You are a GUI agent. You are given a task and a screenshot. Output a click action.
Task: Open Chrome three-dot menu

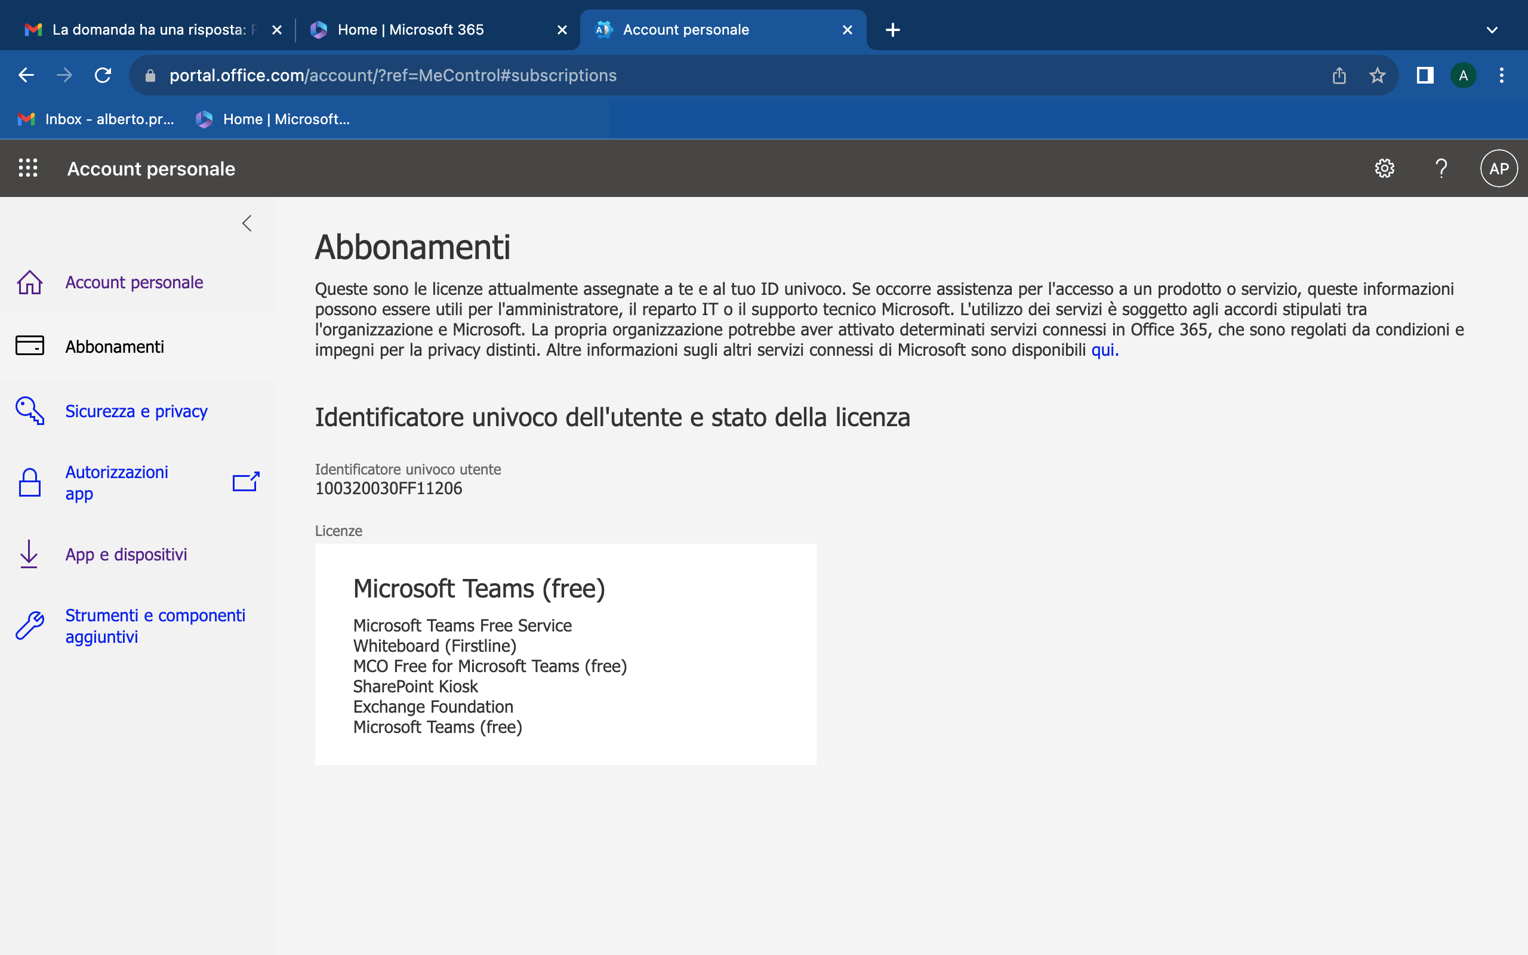tap(1502, 76)
